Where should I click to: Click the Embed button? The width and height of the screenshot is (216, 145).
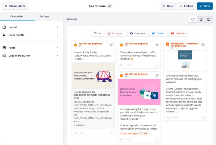tap(186, 6)
